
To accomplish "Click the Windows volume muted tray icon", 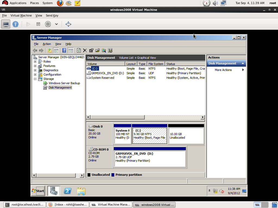I will (222, 191).
